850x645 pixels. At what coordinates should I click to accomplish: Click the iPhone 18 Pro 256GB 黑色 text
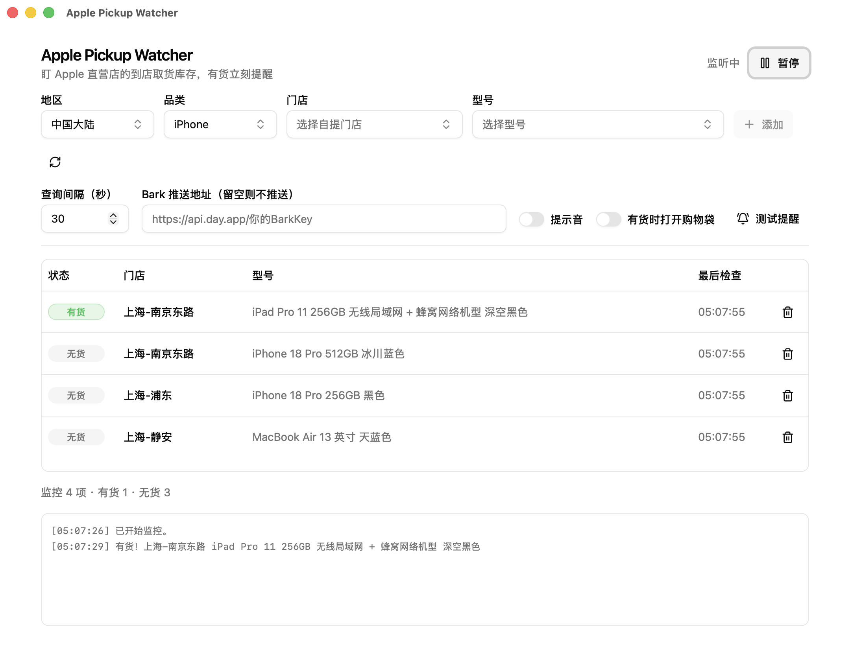pos(318,396)
